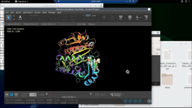Click the third blue round status bar icon
Screen dimensions: 192x108
[x=135, y=101]
